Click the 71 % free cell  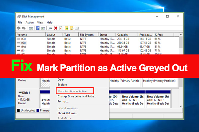pyautogui.click(x=157, y=50)
